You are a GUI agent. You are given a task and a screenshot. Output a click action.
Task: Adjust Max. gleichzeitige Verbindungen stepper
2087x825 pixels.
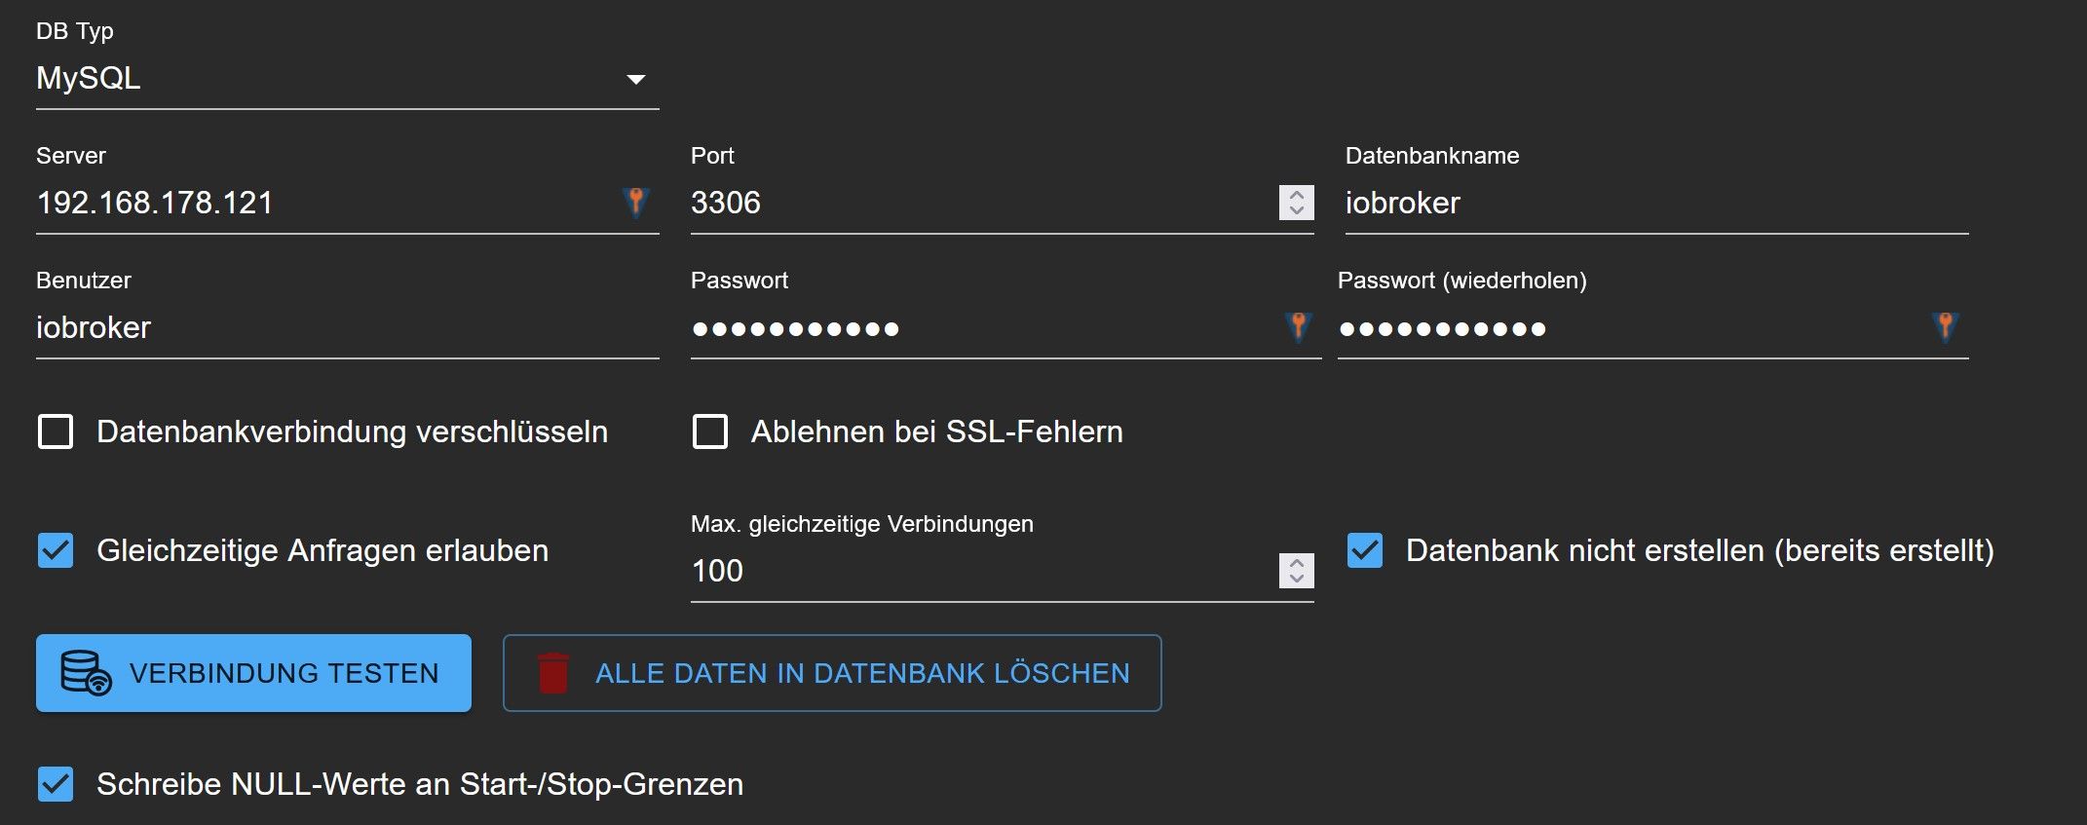pos(1296,571)
